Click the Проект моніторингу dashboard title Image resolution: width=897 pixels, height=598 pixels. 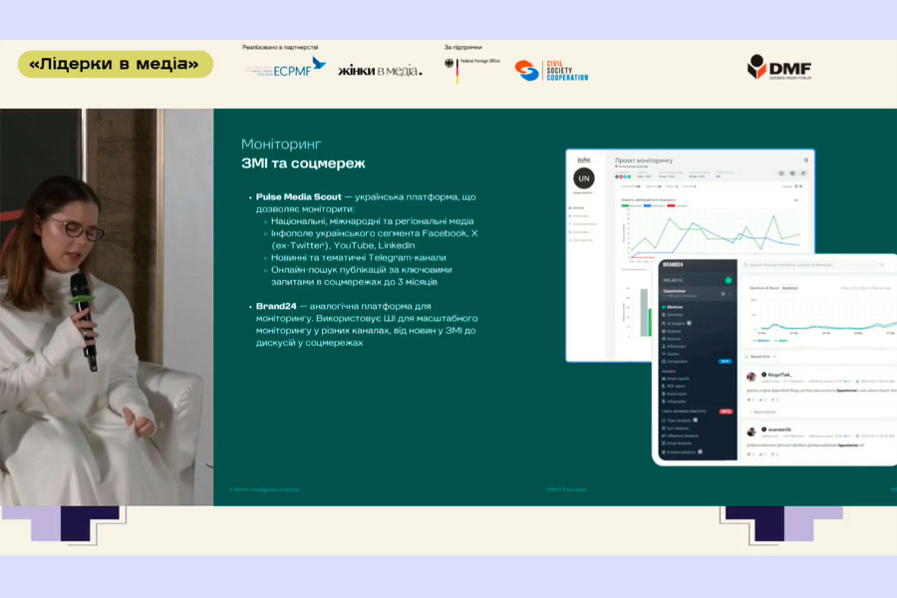[644, 160]
